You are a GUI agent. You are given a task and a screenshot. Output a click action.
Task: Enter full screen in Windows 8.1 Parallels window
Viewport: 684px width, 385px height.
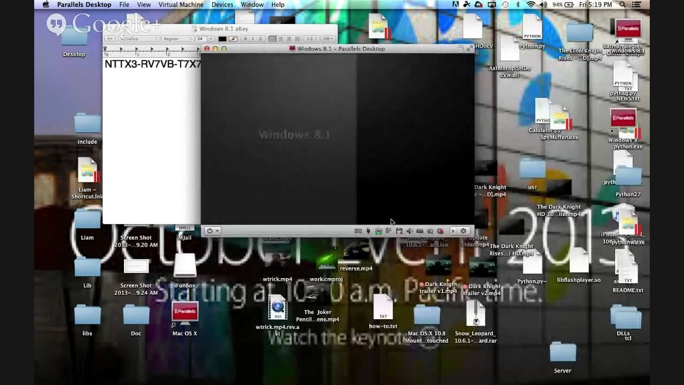pyautogui.click(x=469, y=49)
